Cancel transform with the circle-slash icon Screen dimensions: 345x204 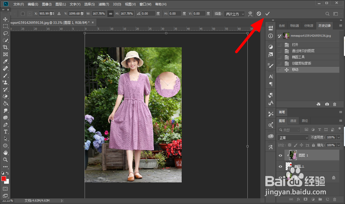(259, 14)
